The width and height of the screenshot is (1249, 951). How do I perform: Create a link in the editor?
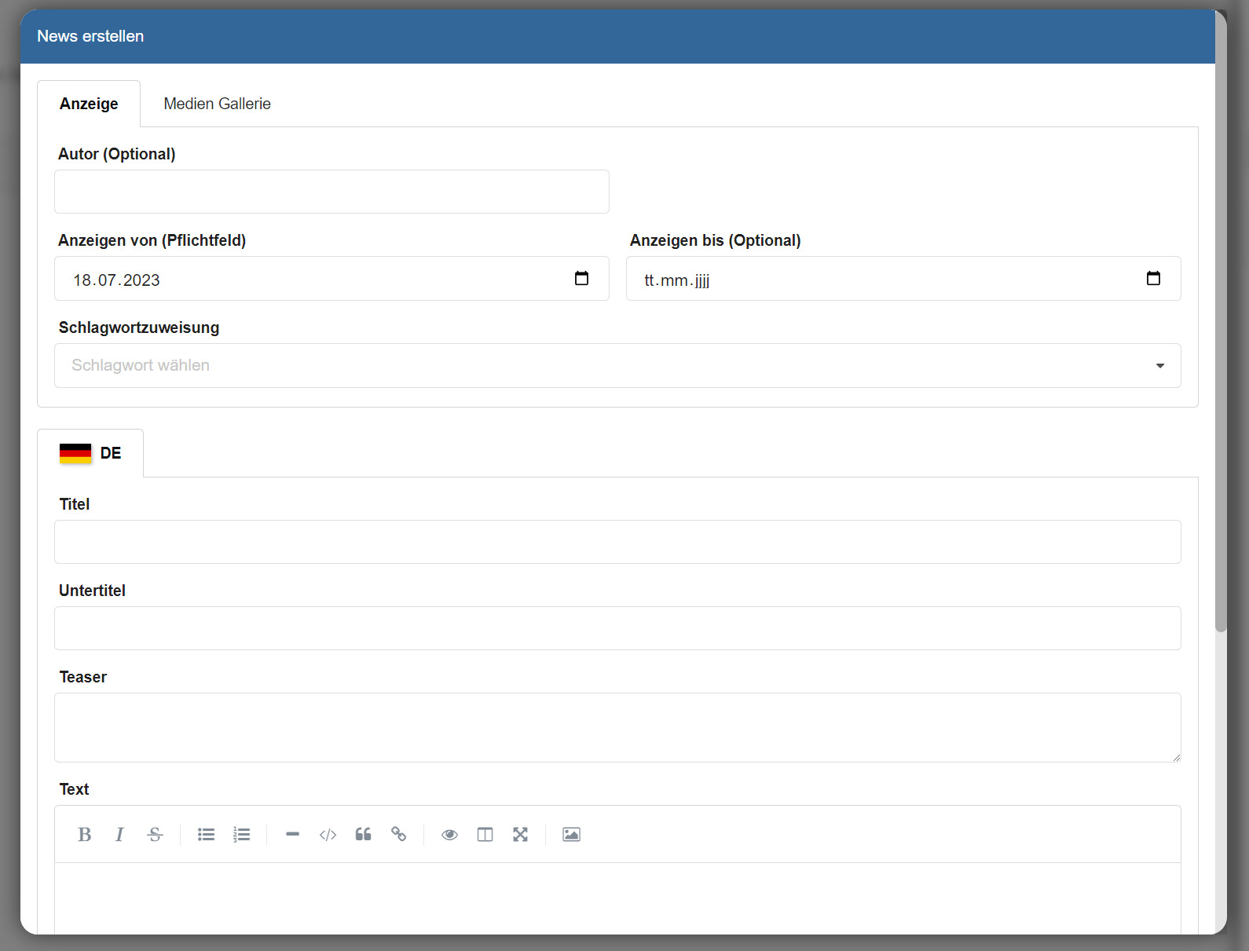[398, 835]
